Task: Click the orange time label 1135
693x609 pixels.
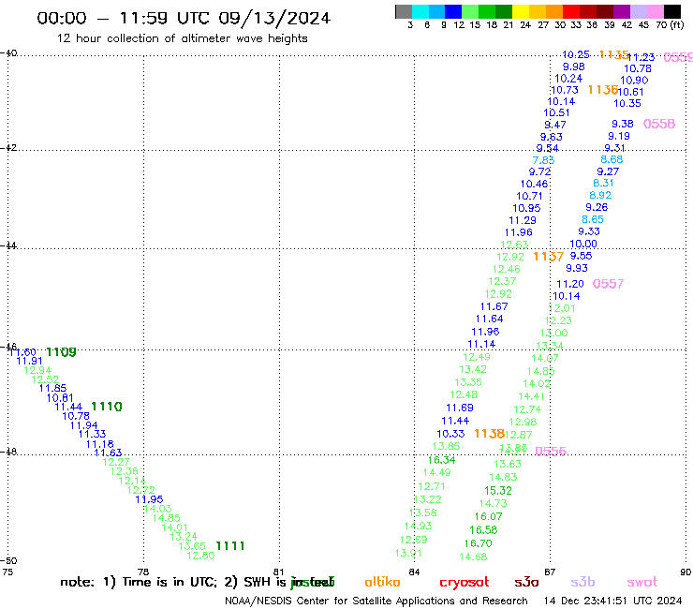Action: click(614, 54)
